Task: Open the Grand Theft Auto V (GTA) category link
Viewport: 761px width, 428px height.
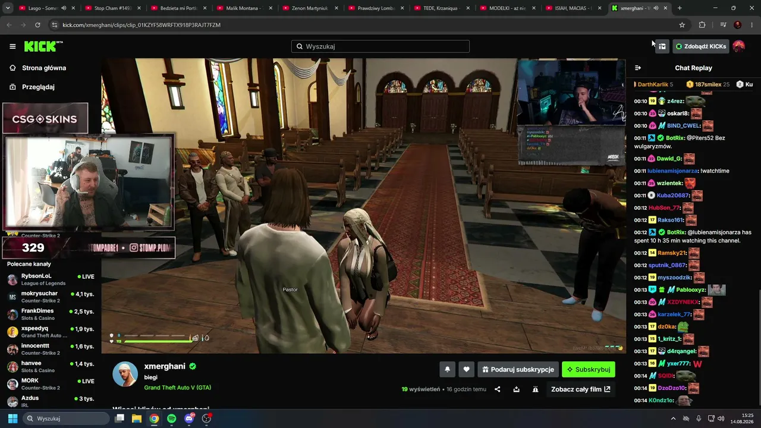Action: pos(178,388)
